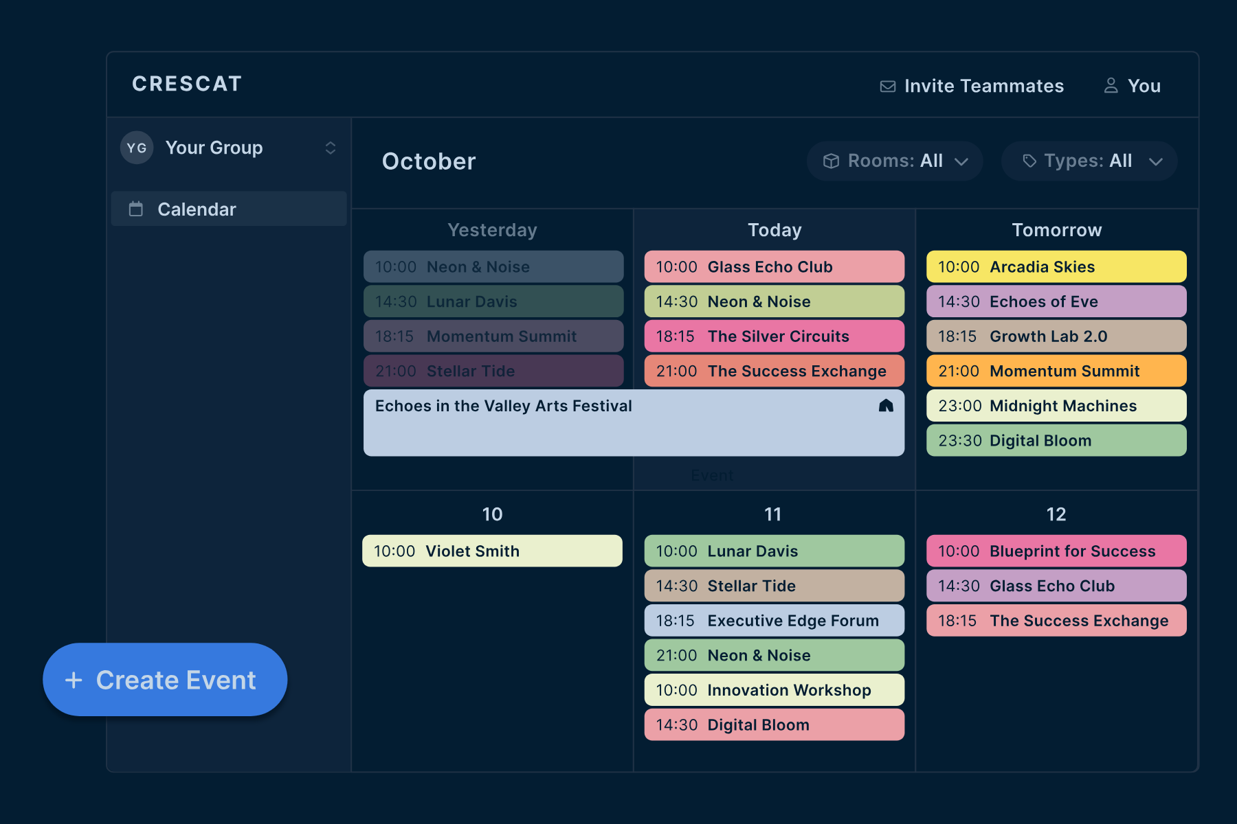Open the Rooms: All dropdown chevron
1237x824 pixels.
tap(962, 161)
